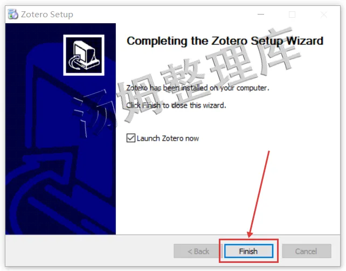Screen dimensions: 346x271
Task: Click the Zotero Setup title bar icon
Action: [13, 15]
